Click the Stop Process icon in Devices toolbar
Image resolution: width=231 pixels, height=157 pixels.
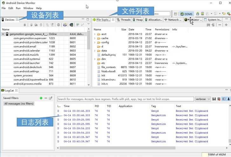coord(58,25)
